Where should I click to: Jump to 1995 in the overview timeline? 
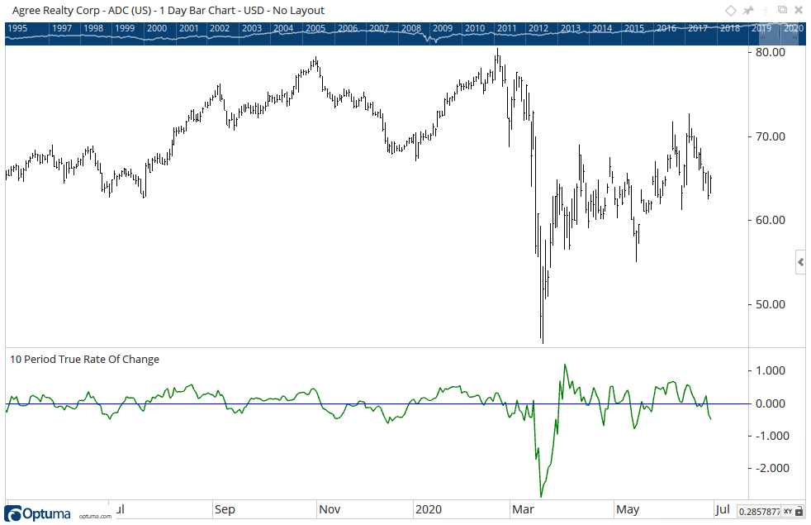(17, 28)
